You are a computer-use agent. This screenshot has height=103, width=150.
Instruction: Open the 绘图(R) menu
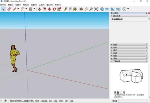coord(34,5)
